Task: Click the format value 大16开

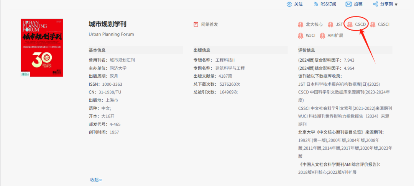Action: point(108,116)
